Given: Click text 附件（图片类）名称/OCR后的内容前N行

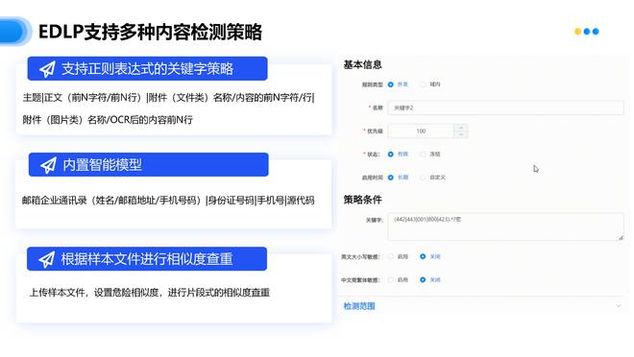Looking at the screenshot, I should pos(108,120).
